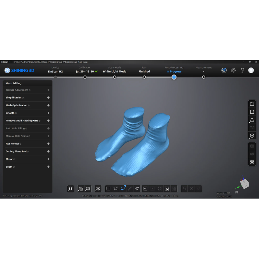The image size is (259, 259).
Task: Go to the Scan Mode step
Action: 115,70
